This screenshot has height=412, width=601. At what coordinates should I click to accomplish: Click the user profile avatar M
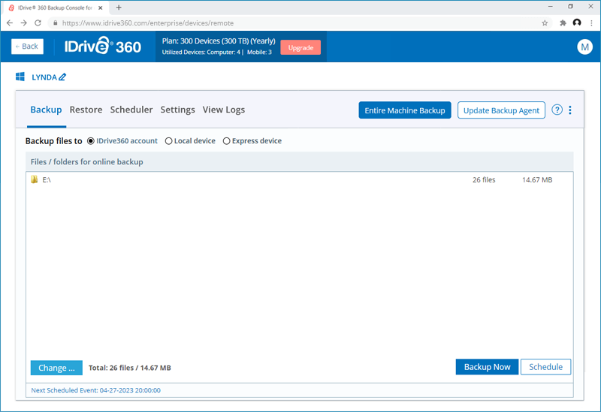click(584, 47)
